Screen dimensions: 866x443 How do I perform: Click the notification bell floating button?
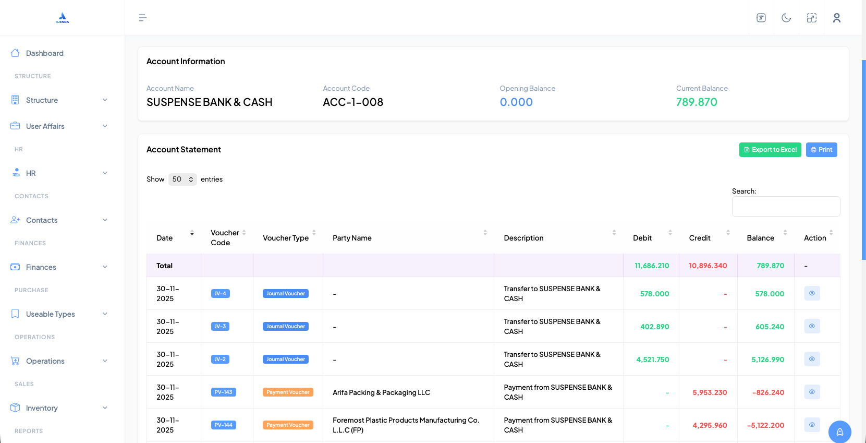pyautogui.click(x=839, y=432)
